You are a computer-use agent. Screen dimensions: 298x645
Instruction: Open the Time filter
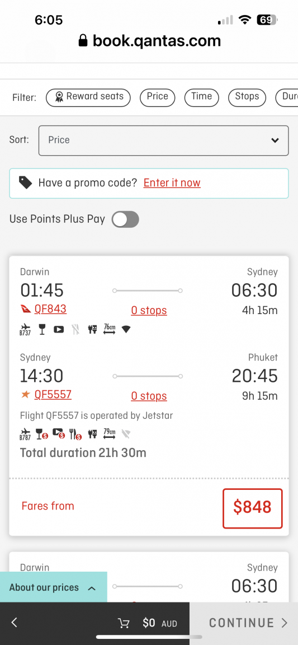click(x=201, y=97)
